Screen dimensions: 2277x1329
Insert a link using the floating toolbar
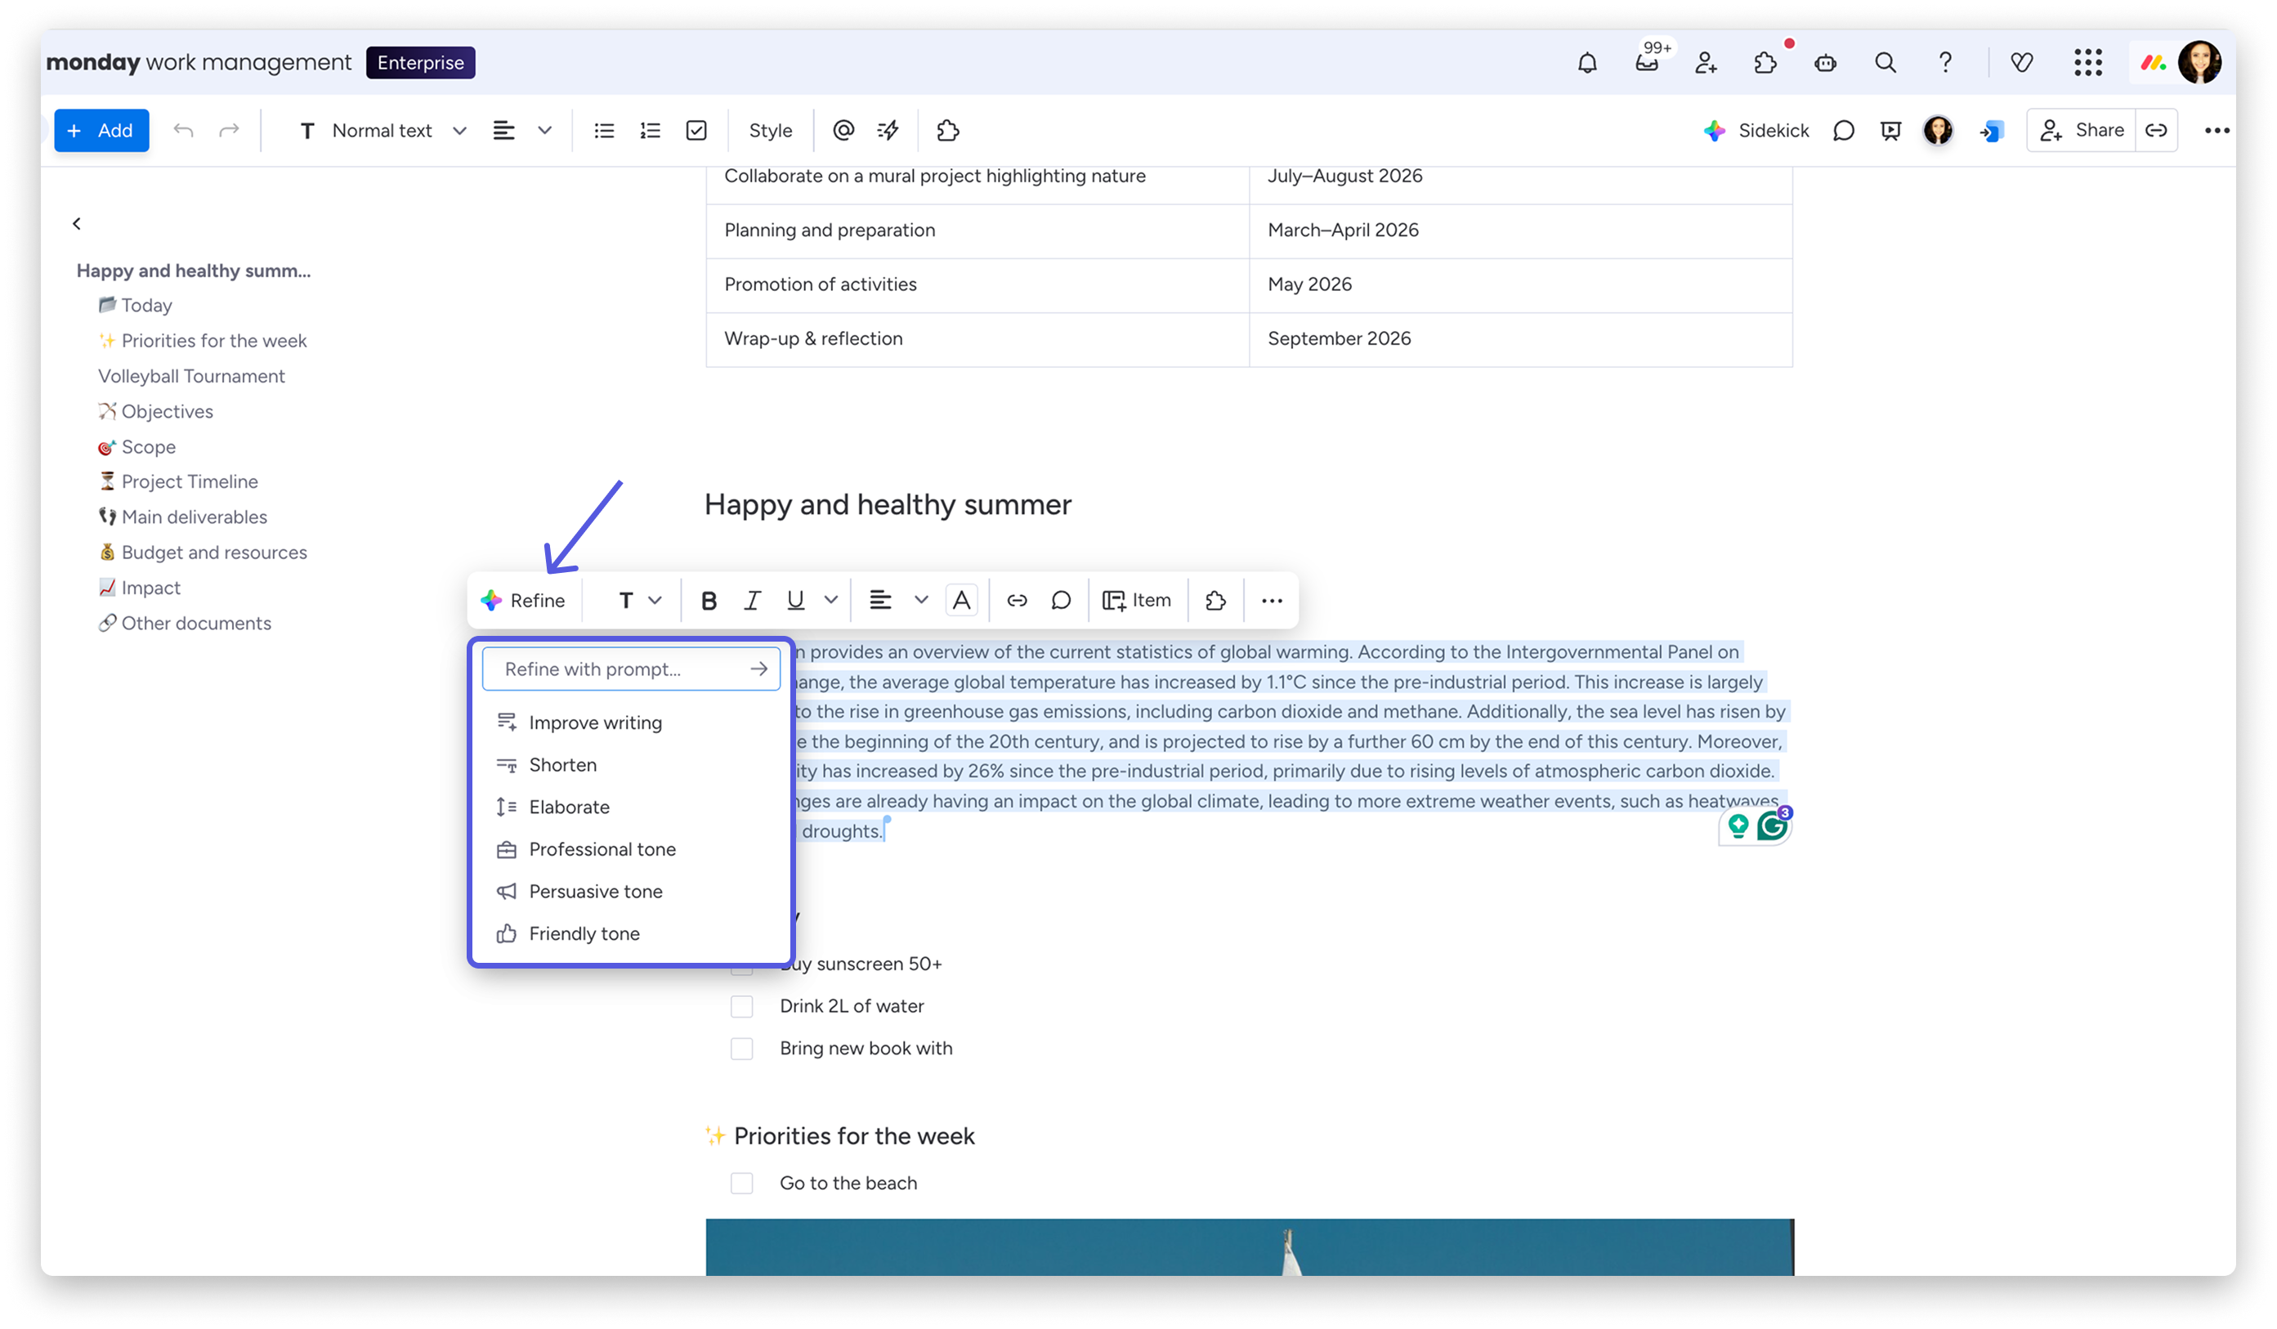click(1018, 600)
